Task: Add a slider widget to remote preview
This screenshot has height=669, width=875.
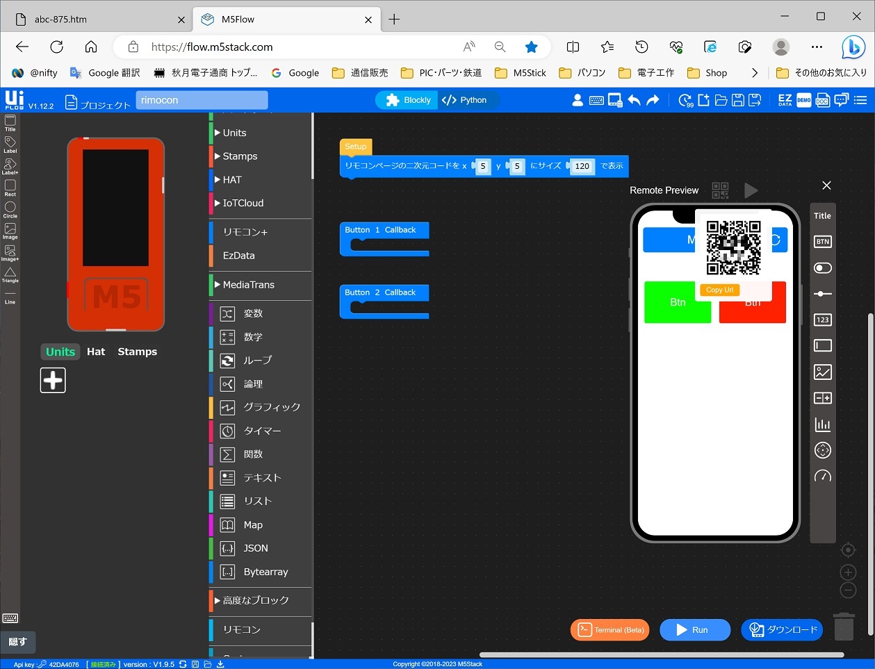Action: [823, 294]
